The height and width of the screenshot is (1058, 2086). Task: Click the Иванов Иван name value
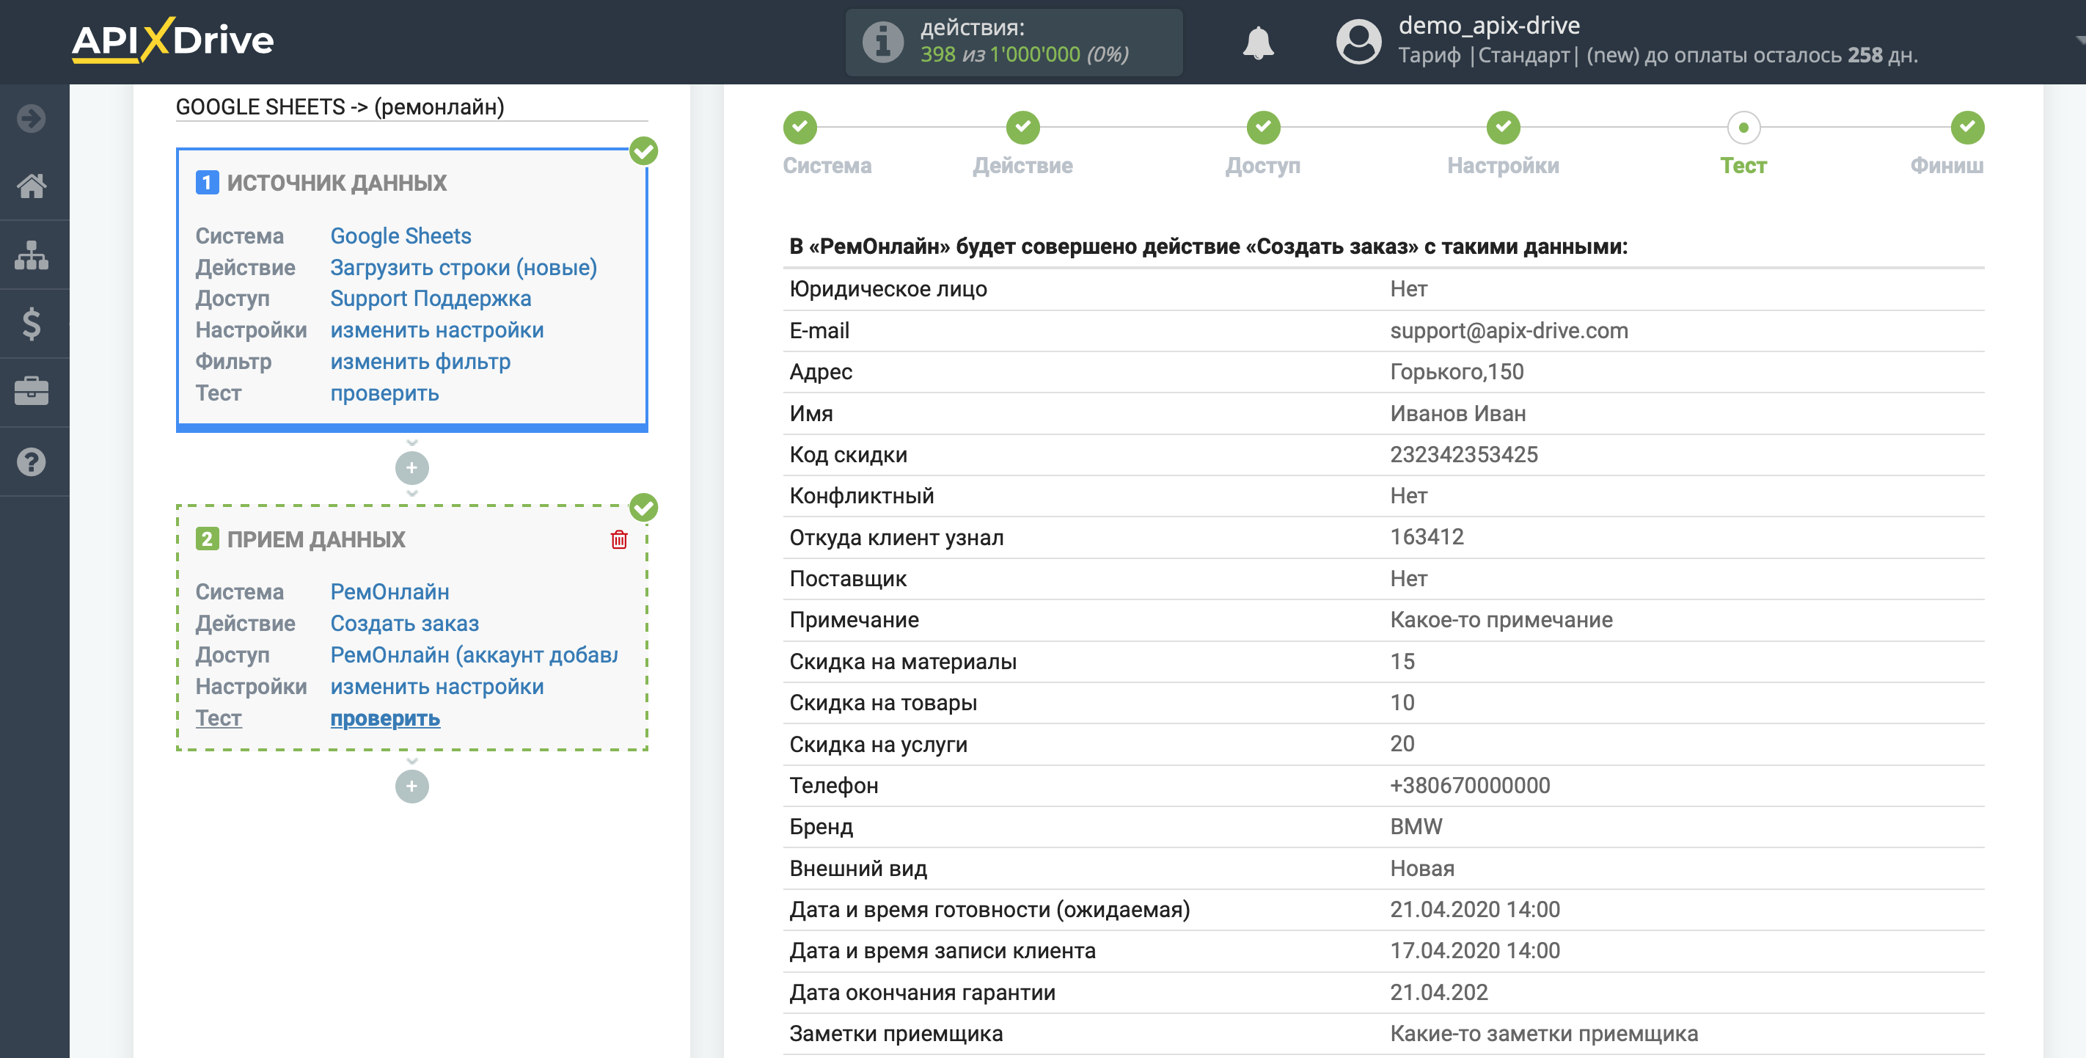pos(1457,414)
